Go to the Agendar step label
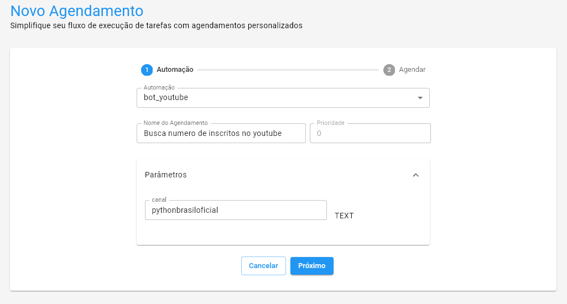Screen dimensions: 567x304 point(412,70)
